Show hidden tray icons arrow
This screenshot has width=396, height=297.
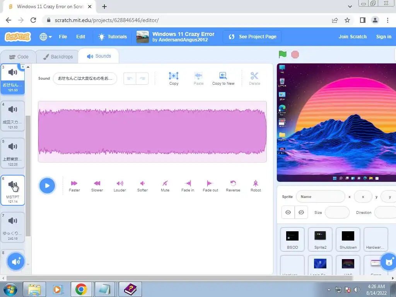[329, 290]
